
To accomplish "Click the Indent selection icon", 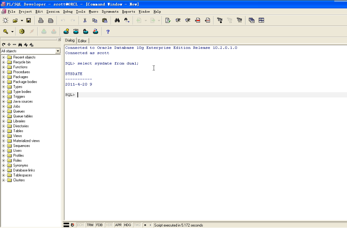I will tap(178, 20).
